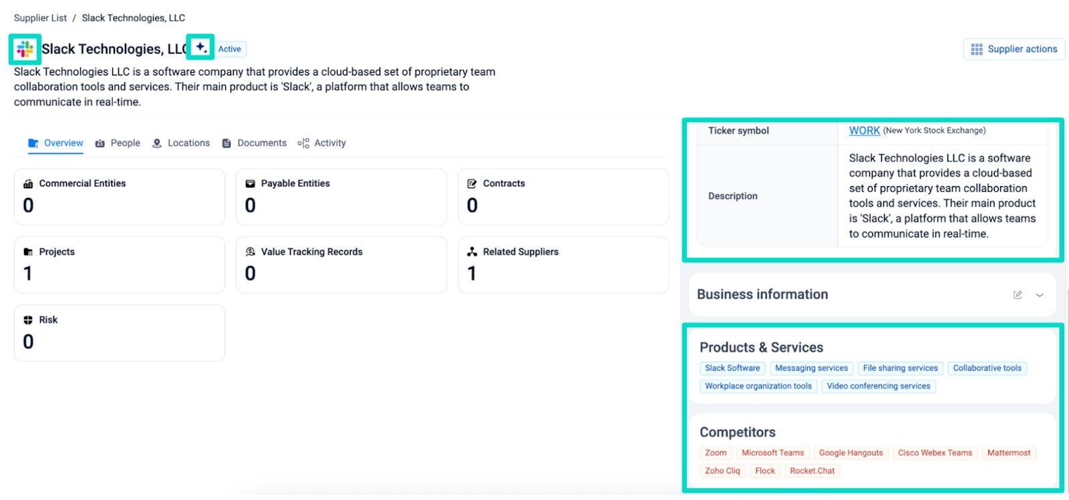
Task: Click the Overview tab
Action: tap(56, 143)
